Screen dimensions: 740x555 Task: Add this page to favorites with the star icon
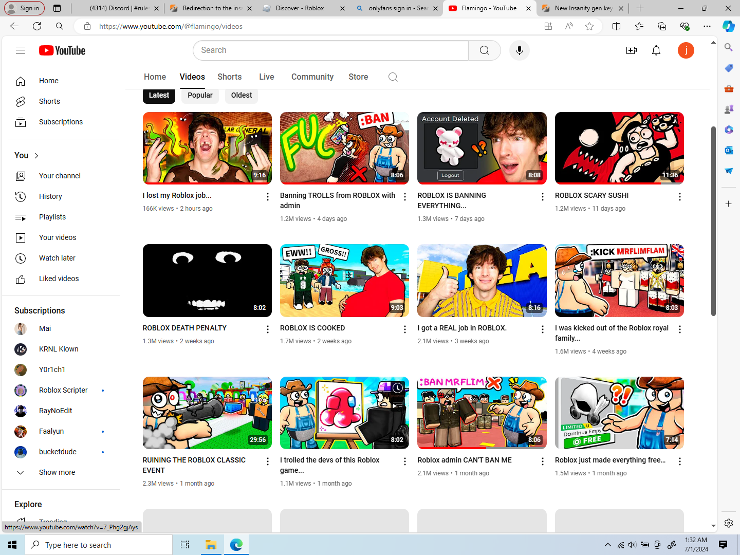589,26
